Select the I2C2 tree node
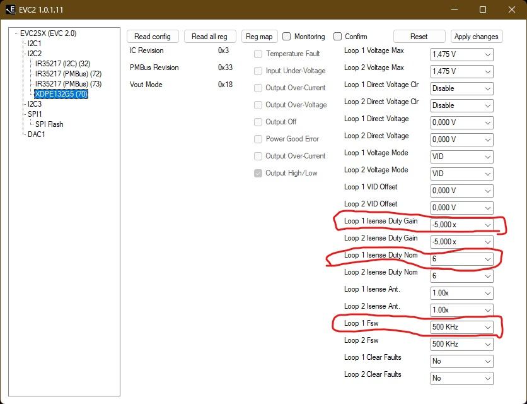Screen dimensions: 527x404 click(x=35, y=54)
